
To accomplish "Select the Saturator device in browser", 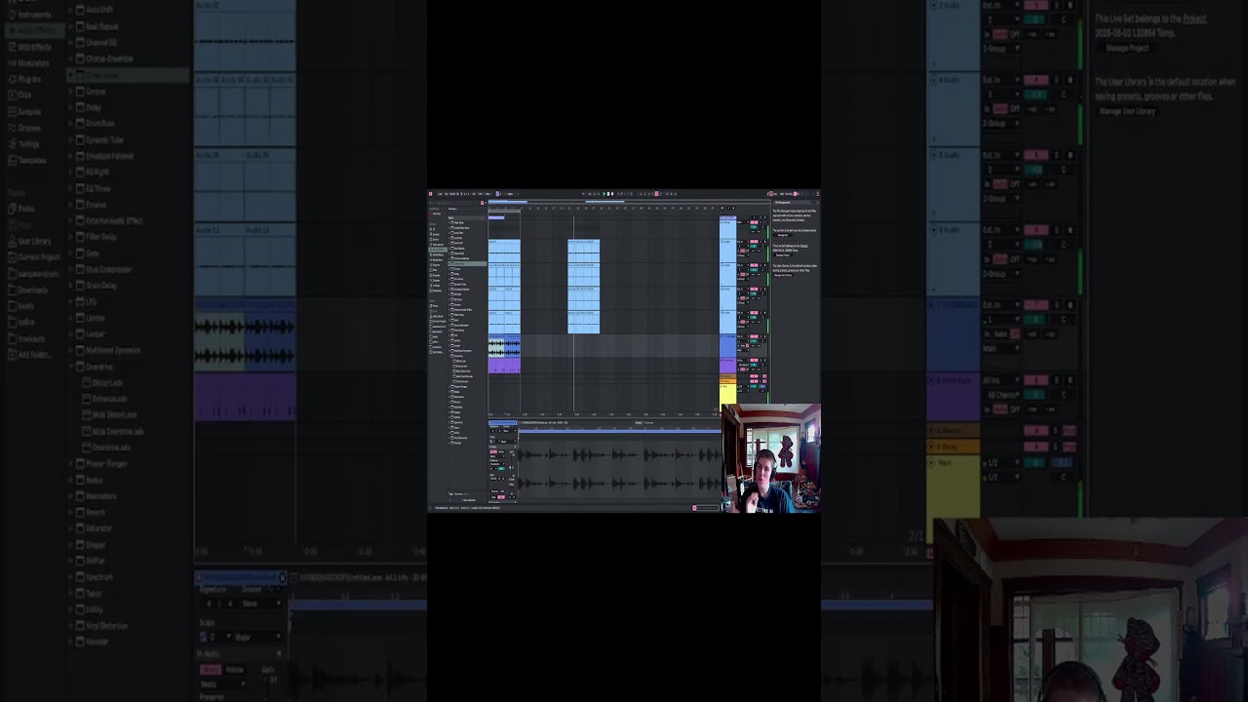I will tap(458, 407).
